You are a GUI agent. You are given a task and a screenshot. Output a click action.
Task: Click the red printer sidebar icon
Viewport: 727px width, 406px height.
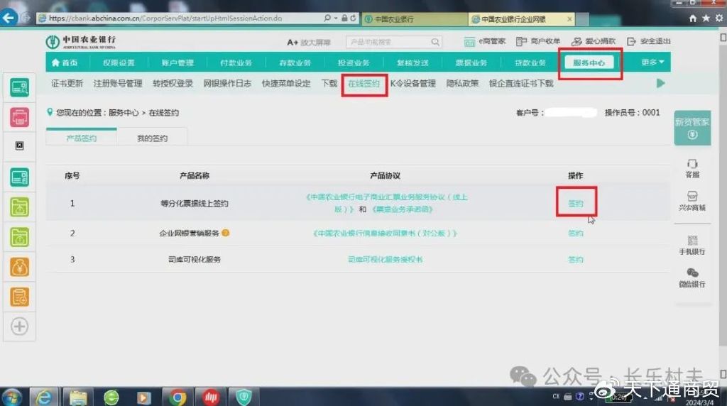click(19, 117)
